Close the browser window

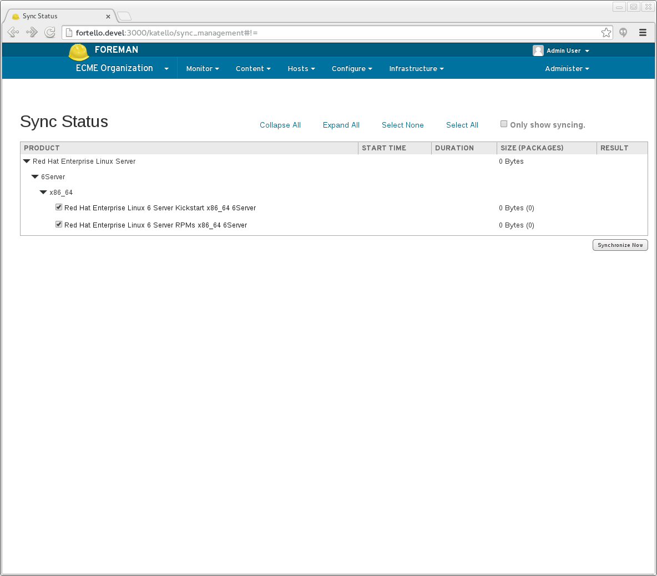point(648,7)
